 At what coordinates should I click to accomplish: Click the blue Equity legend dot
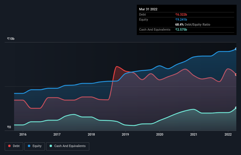[29, 146]
